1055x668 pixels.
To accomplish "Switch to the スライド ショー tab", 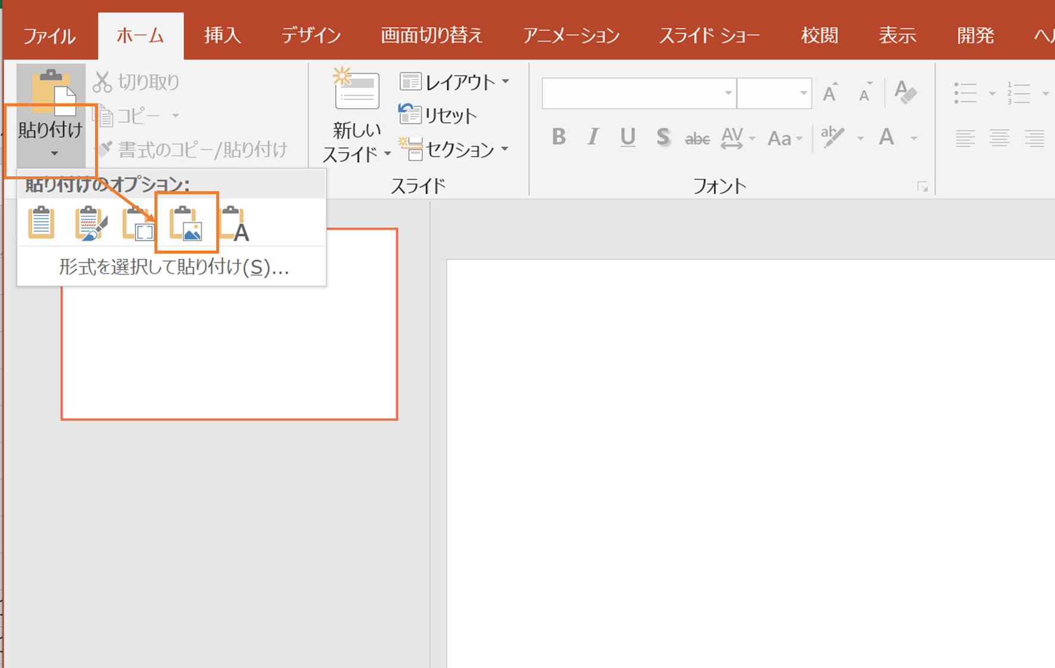I will 710,36.
